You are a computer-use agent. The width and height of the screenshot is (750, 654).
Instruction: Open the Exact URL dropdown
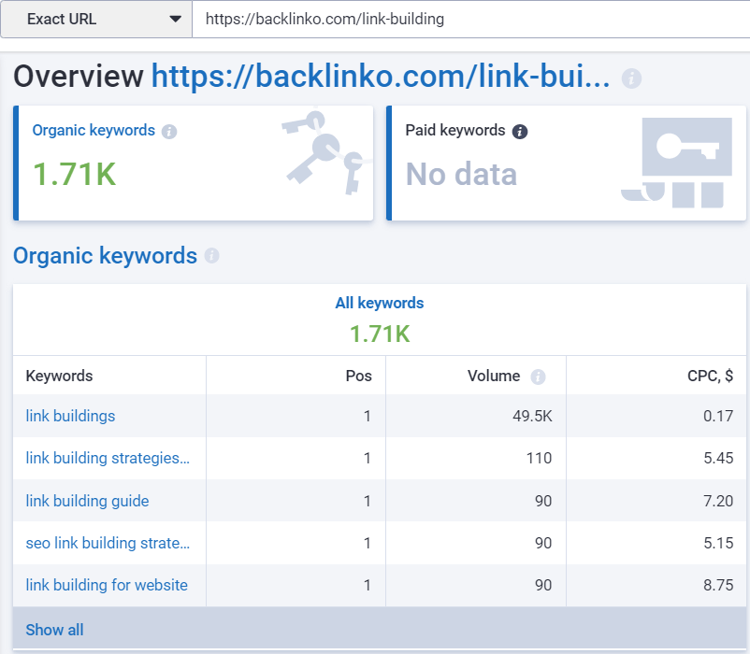pos(96,19)
